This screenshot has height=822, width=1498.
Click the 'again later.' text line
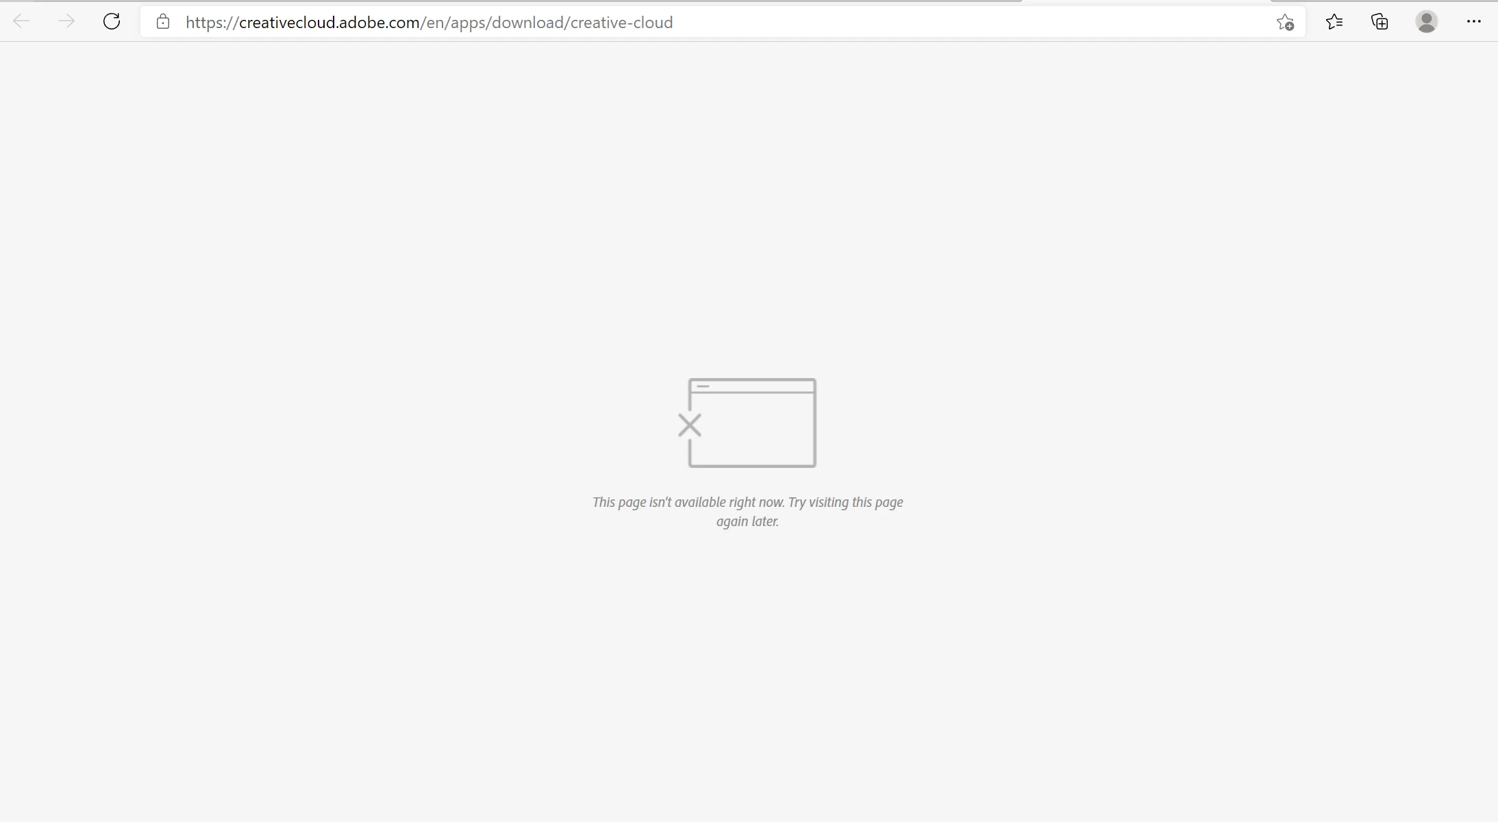coord(747,521)
